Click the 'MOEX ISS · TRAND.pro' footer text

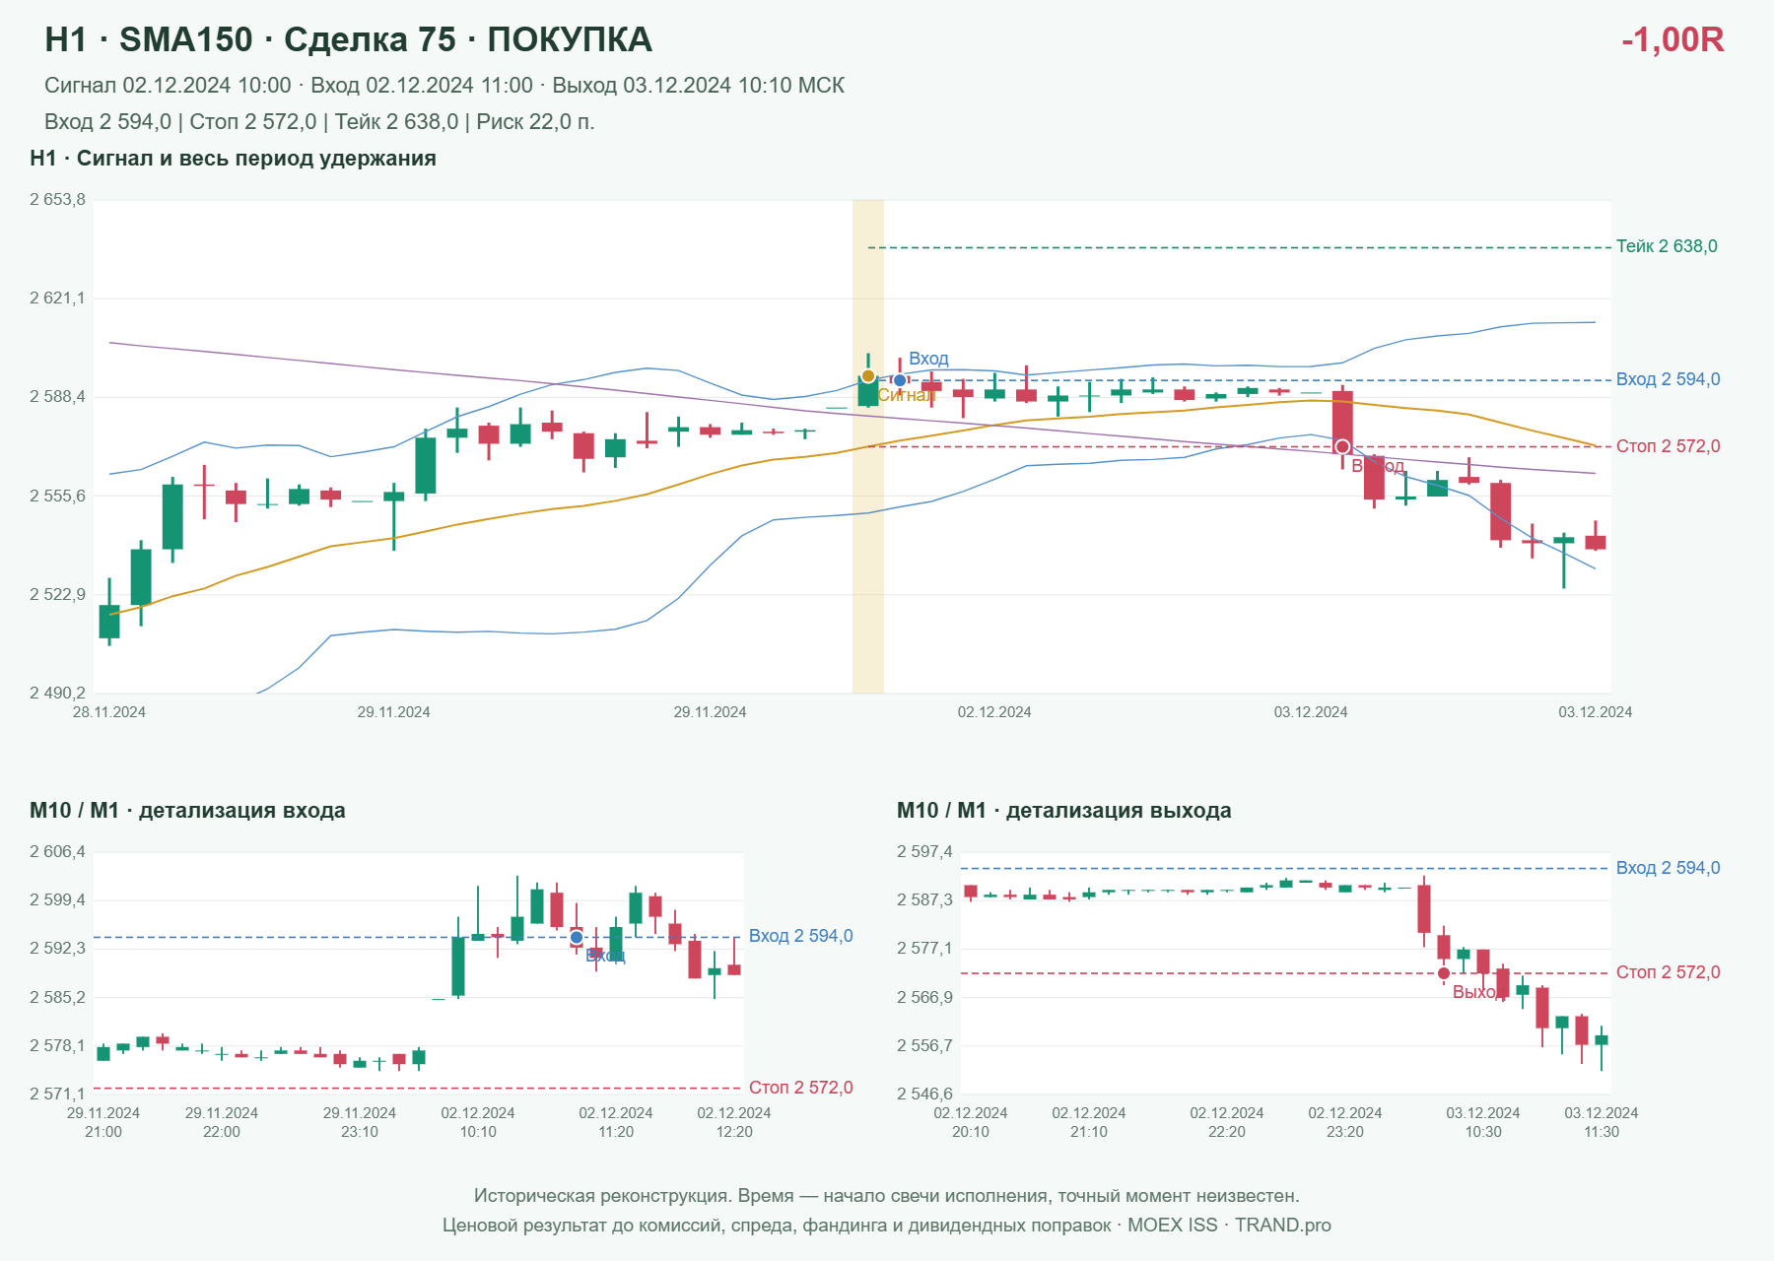(1229, 1226)
